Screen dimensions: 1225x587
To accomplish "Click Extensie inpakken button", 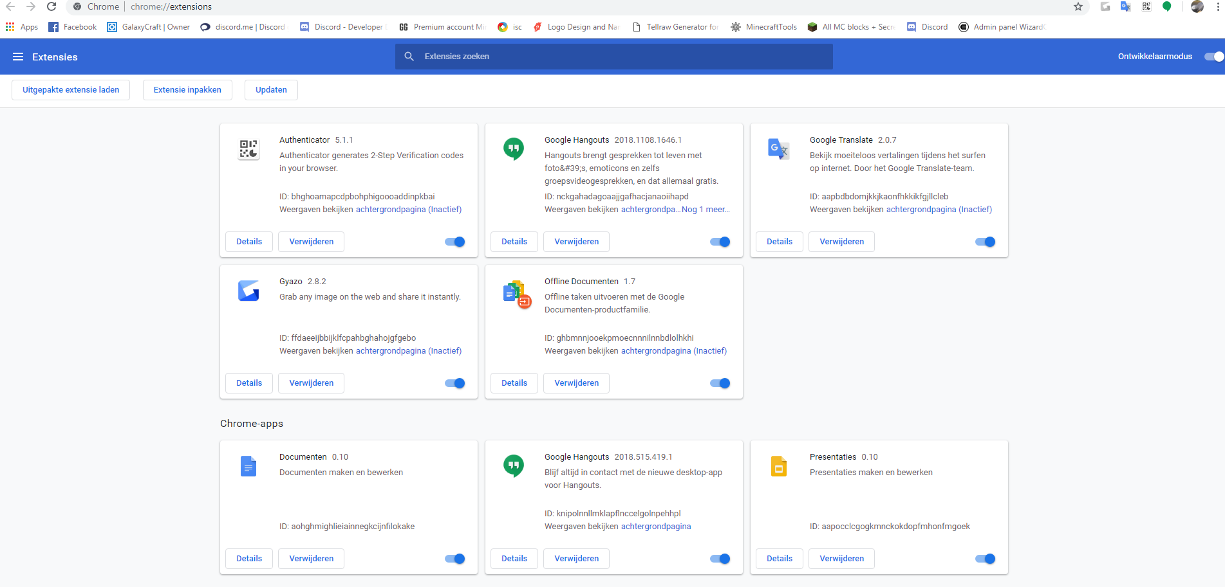I will (187, 90).
